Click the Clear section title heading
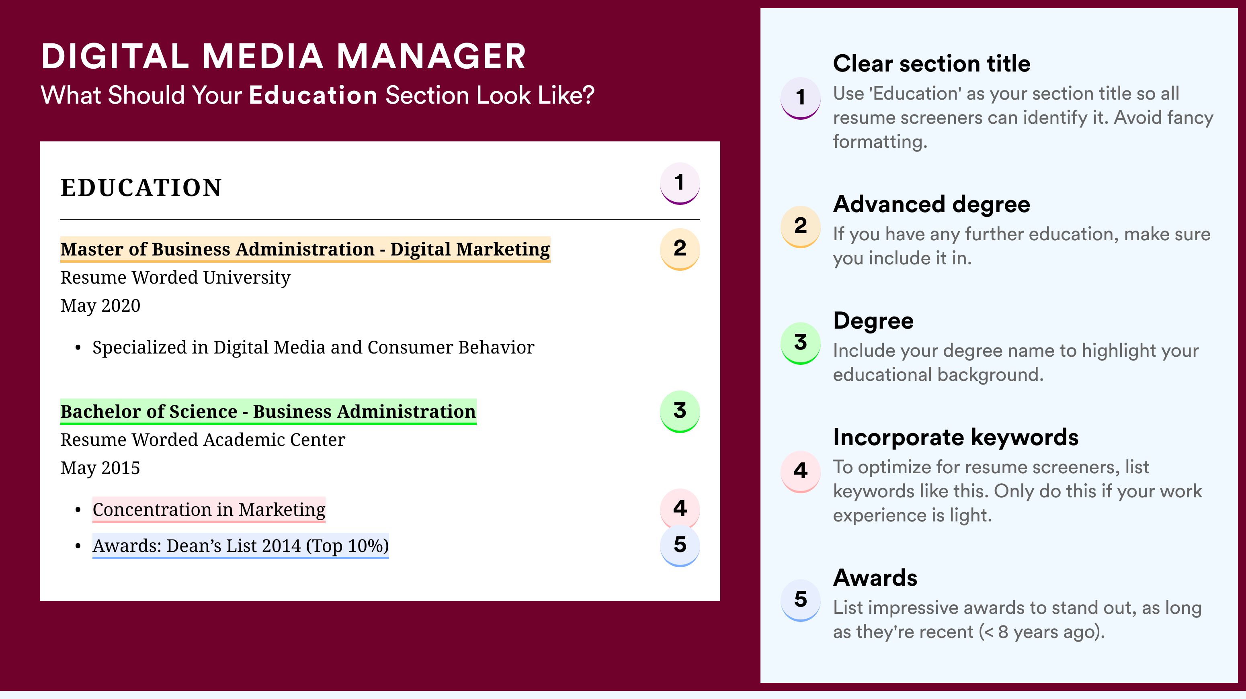Image resolution: width=1246 pixels, height=699 pixels. [932, 64]
